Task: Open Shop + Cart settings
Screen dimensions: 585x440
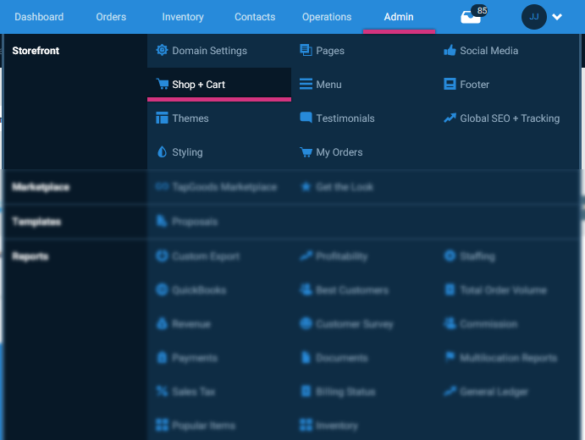Action: click(198, 85)
